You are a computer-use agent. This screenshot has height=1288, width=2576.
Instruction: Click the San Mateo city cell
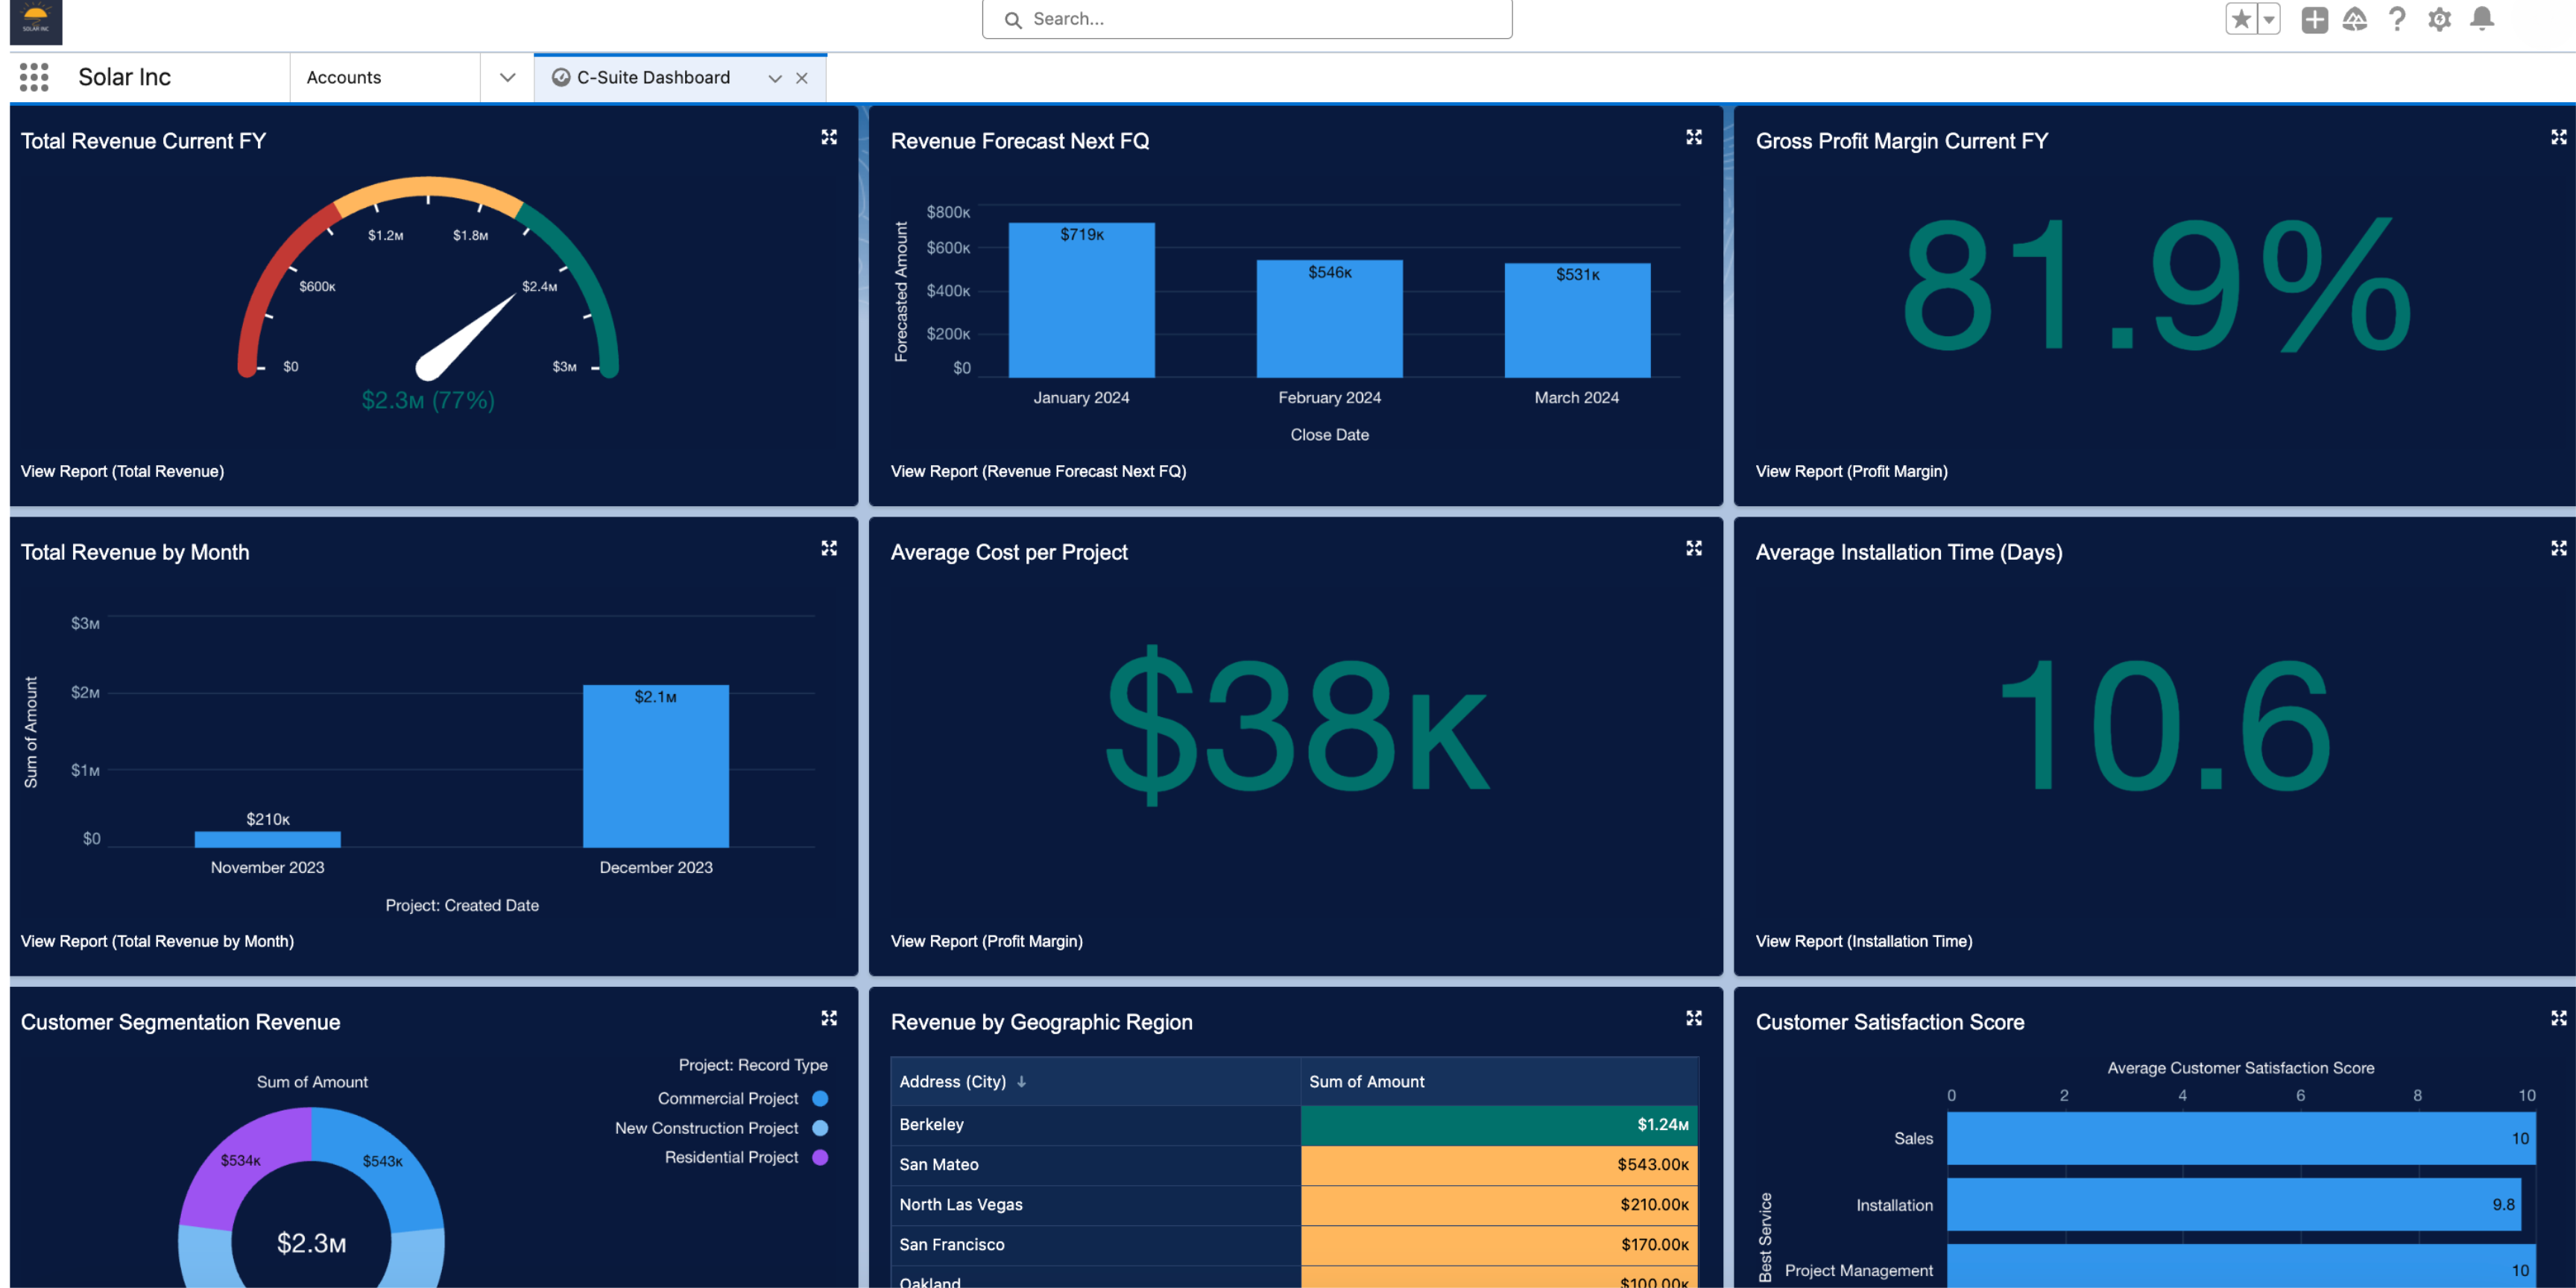tap(1095, 1165)
